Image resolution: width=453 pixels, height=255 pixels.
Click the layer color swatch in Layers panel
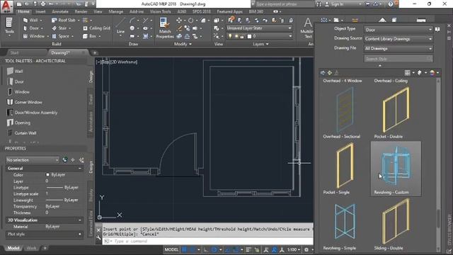click(x=249, y=36)
